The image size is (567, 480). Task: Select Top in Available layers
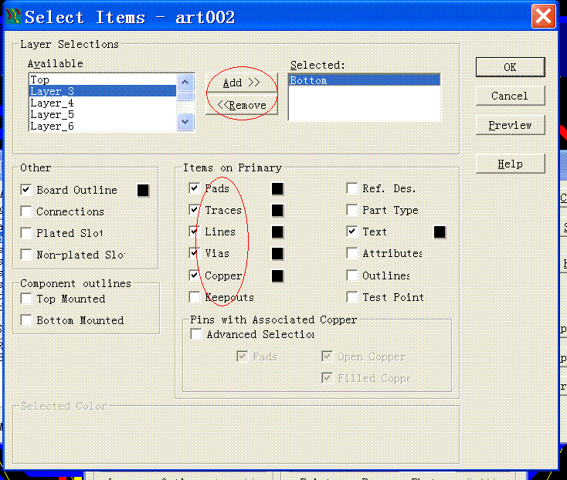click(102, 79)
